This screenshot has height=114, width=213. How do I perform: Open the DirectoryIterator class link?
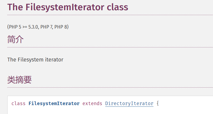pos(129,103)
